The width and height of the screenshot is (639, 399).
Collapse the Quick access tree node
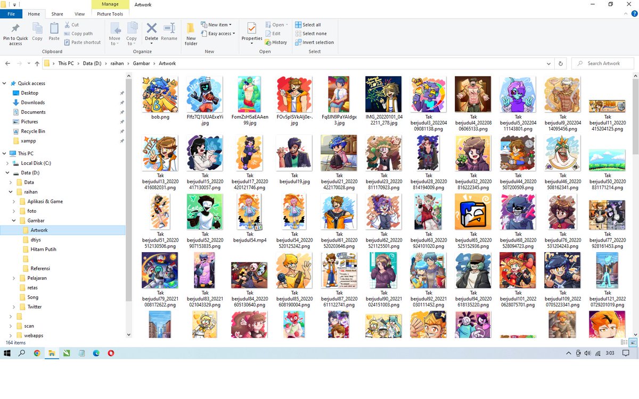point(5,84)
